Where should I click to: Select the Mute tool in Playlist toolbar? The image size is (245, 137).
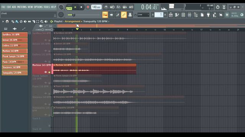coord(25,21)
